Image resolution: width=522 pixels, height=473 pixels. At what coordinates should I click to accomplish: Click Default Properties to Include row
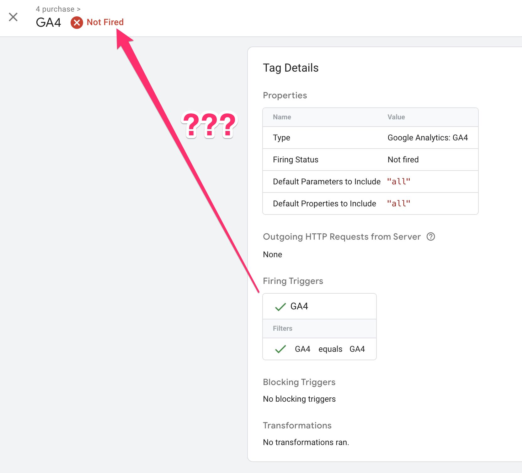coord(370,204)
